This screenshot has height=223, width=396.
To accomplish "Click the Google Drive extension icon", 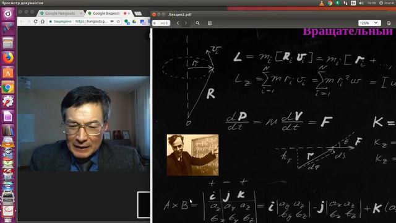I will click(135, 22).
